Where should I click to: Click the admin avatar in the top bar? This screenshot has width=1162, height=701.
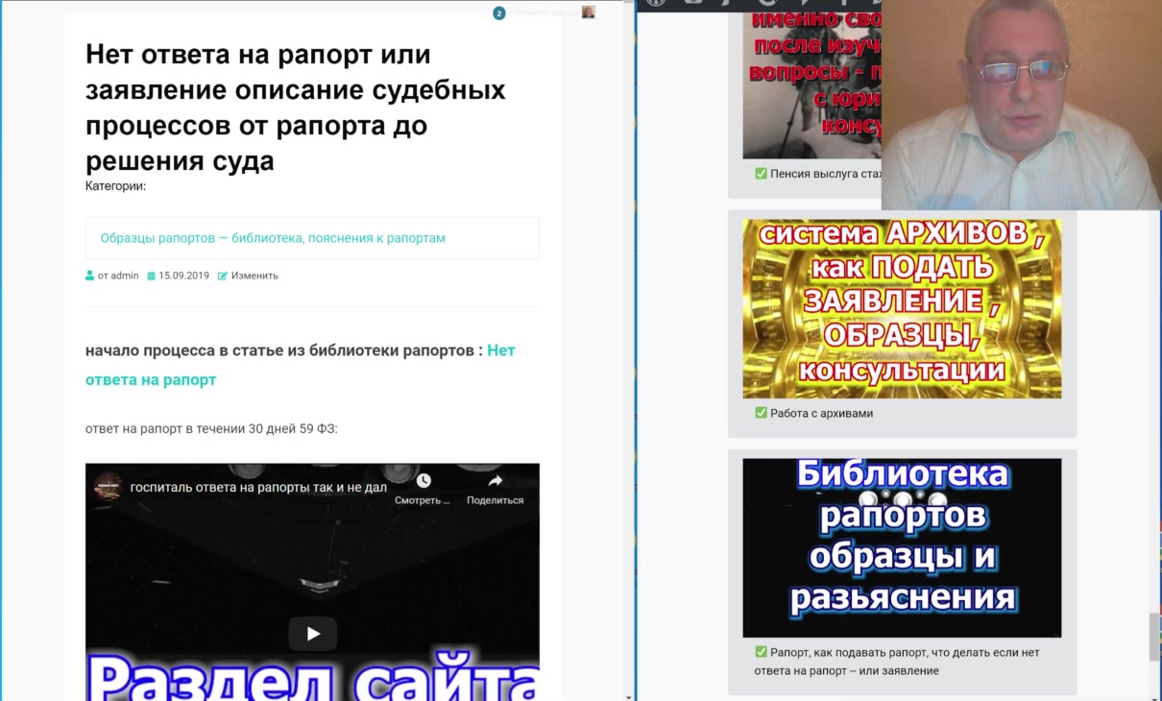coord(589,12)
